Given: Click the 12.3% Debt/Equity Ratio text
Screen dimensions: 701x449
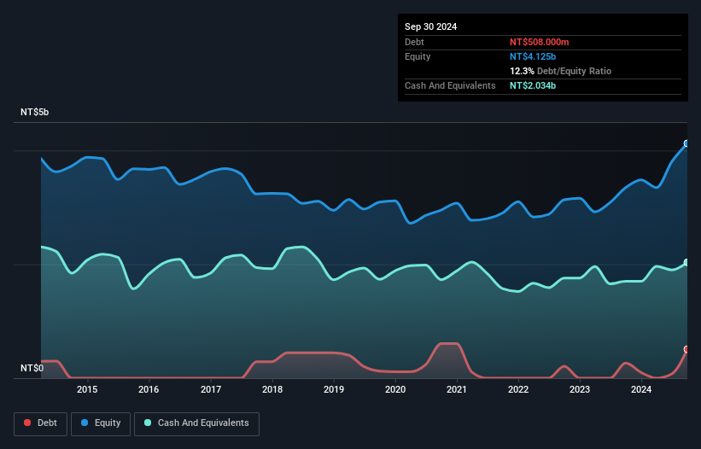Looking at the screenshot, I should pos(560,71).
